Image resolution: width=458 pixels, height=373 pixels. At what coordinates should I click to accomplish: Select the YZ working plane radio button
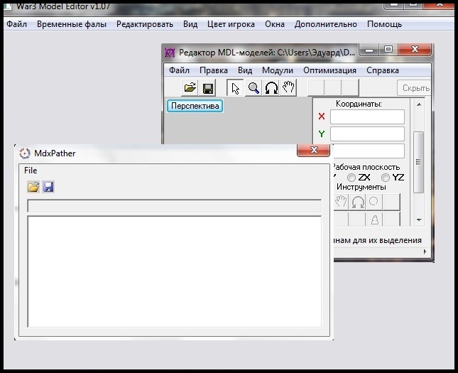pos(386,178)
